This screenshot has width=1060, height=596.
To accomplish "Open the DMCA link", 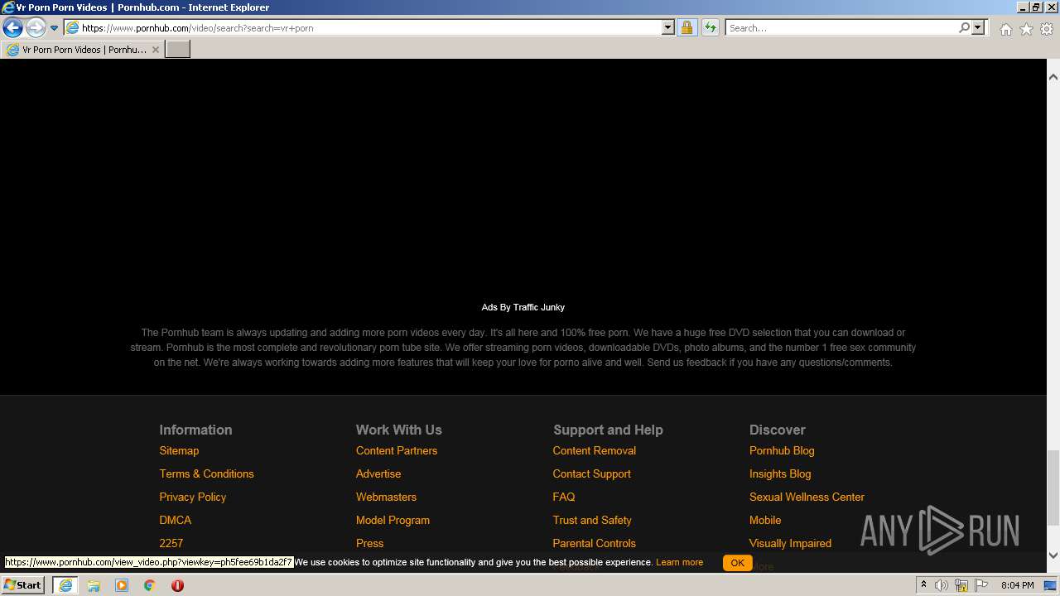I will click(x=175, y=520).
